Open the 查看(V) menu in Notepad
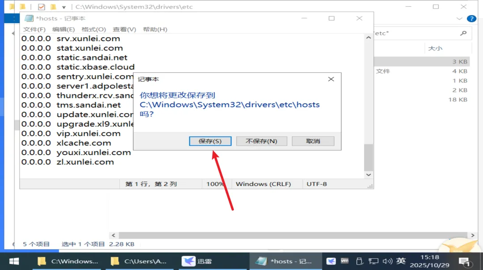This screenshot has height=270, width=483. [x=124, y=29]
